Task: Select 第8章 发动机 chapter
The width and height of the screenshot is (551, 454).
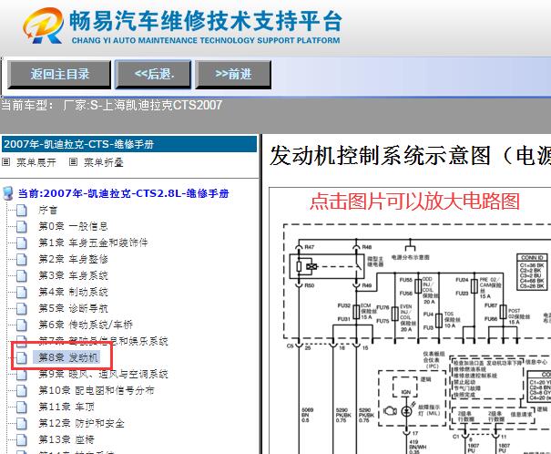Action: [66, 357]
